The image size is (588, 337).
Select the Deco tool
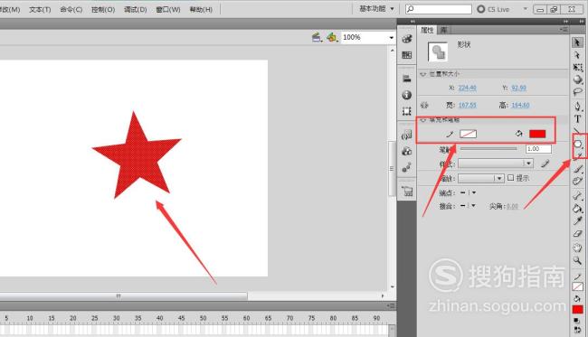coord(577,182)
